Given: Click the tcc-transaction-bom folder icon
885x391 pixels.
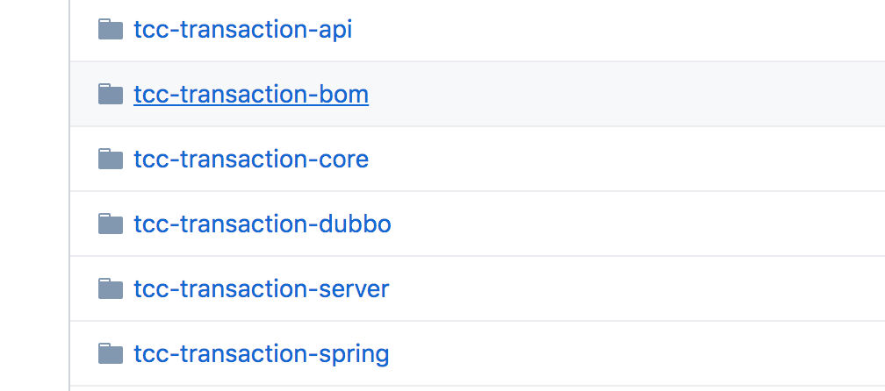Looking at the screenshot, I should pyautogui.click(x=110, y=94).
